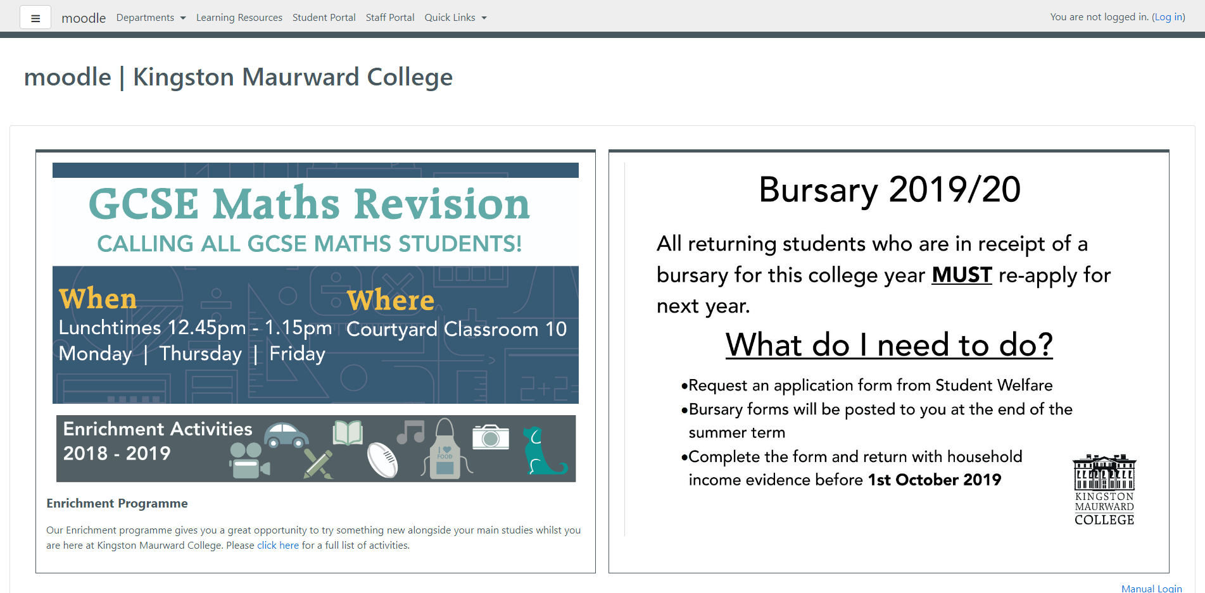Click the 'You are not logged in.' text
This screenshot has width=1205, height=593.
[x=1099, y=17]
